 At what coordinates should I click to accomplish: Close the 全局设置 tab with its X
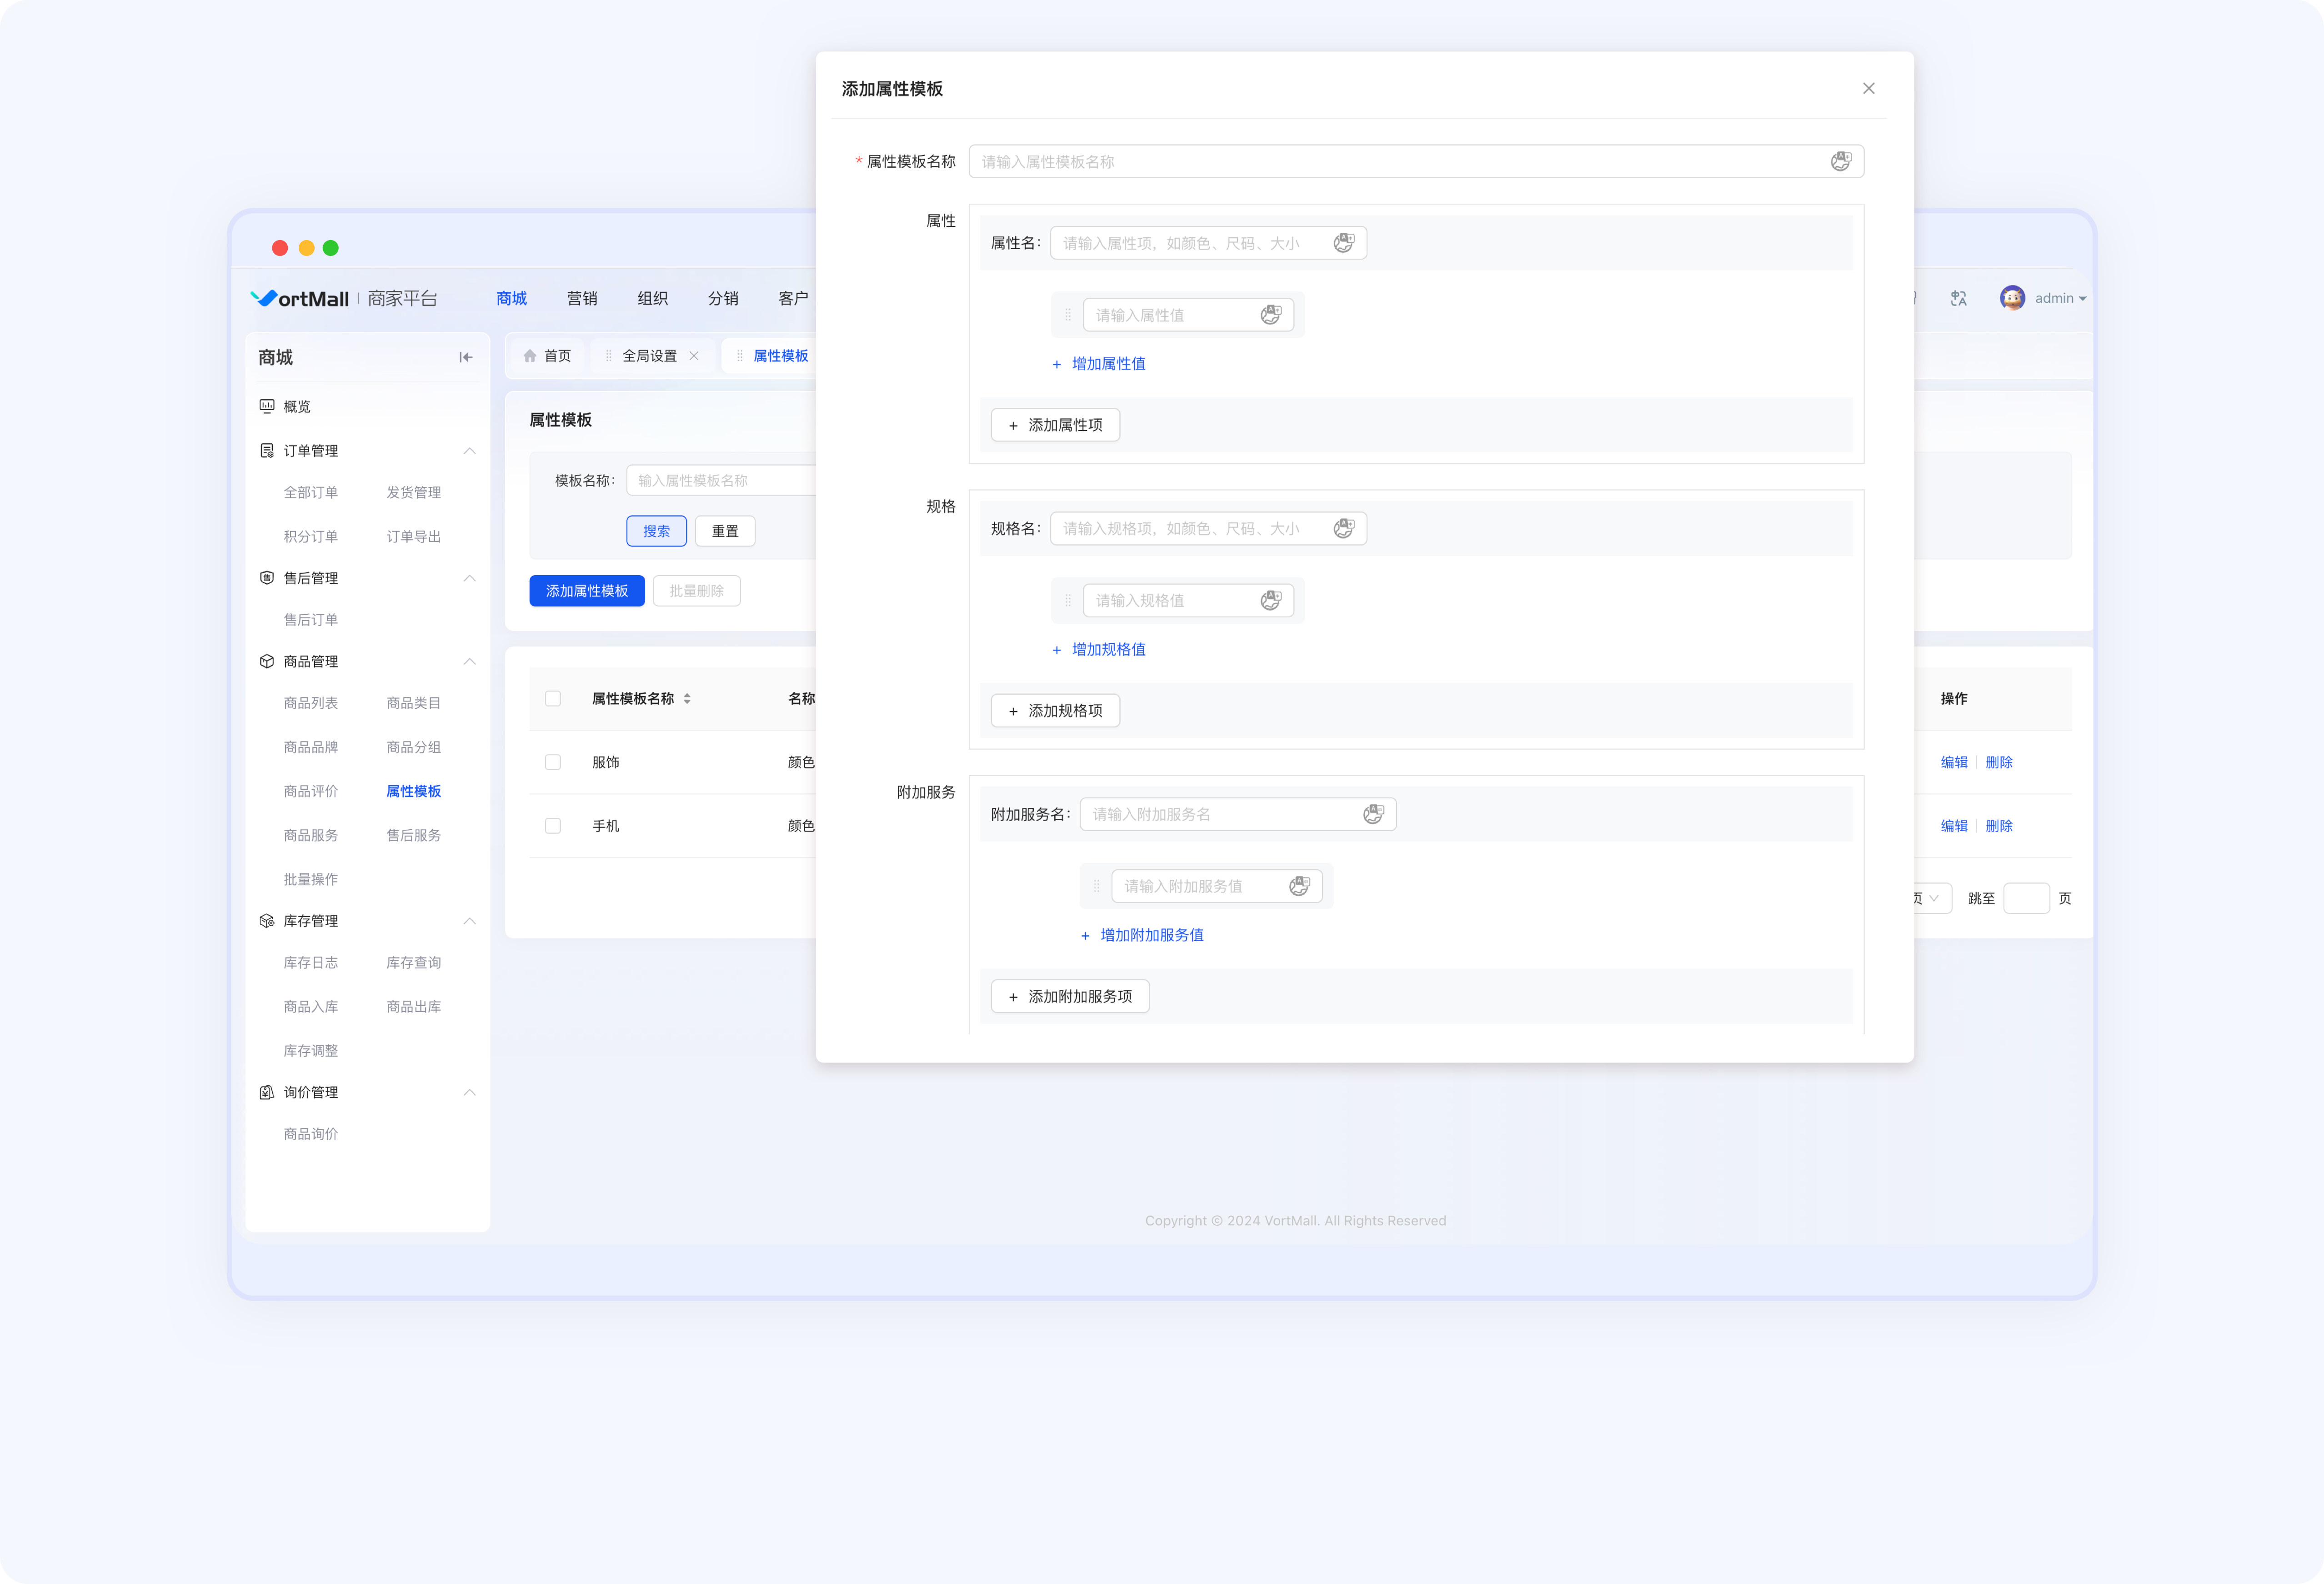[694, 356]
